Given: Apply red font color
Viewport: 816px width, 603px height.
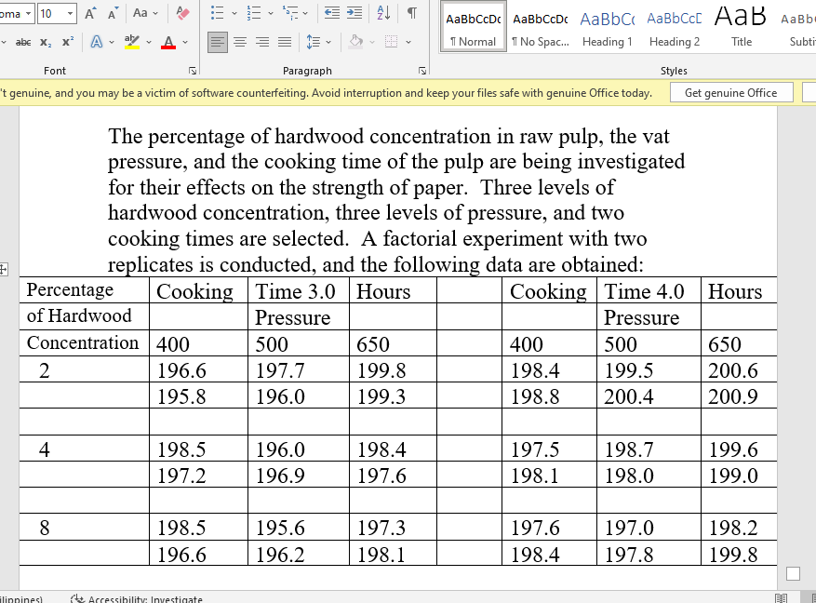Looking at the screenshot, I should pos(168,42).
